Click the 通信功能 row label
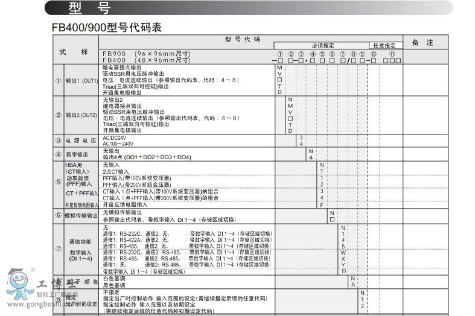This screenshot has width=475, height=316. [x=81, y=241]
